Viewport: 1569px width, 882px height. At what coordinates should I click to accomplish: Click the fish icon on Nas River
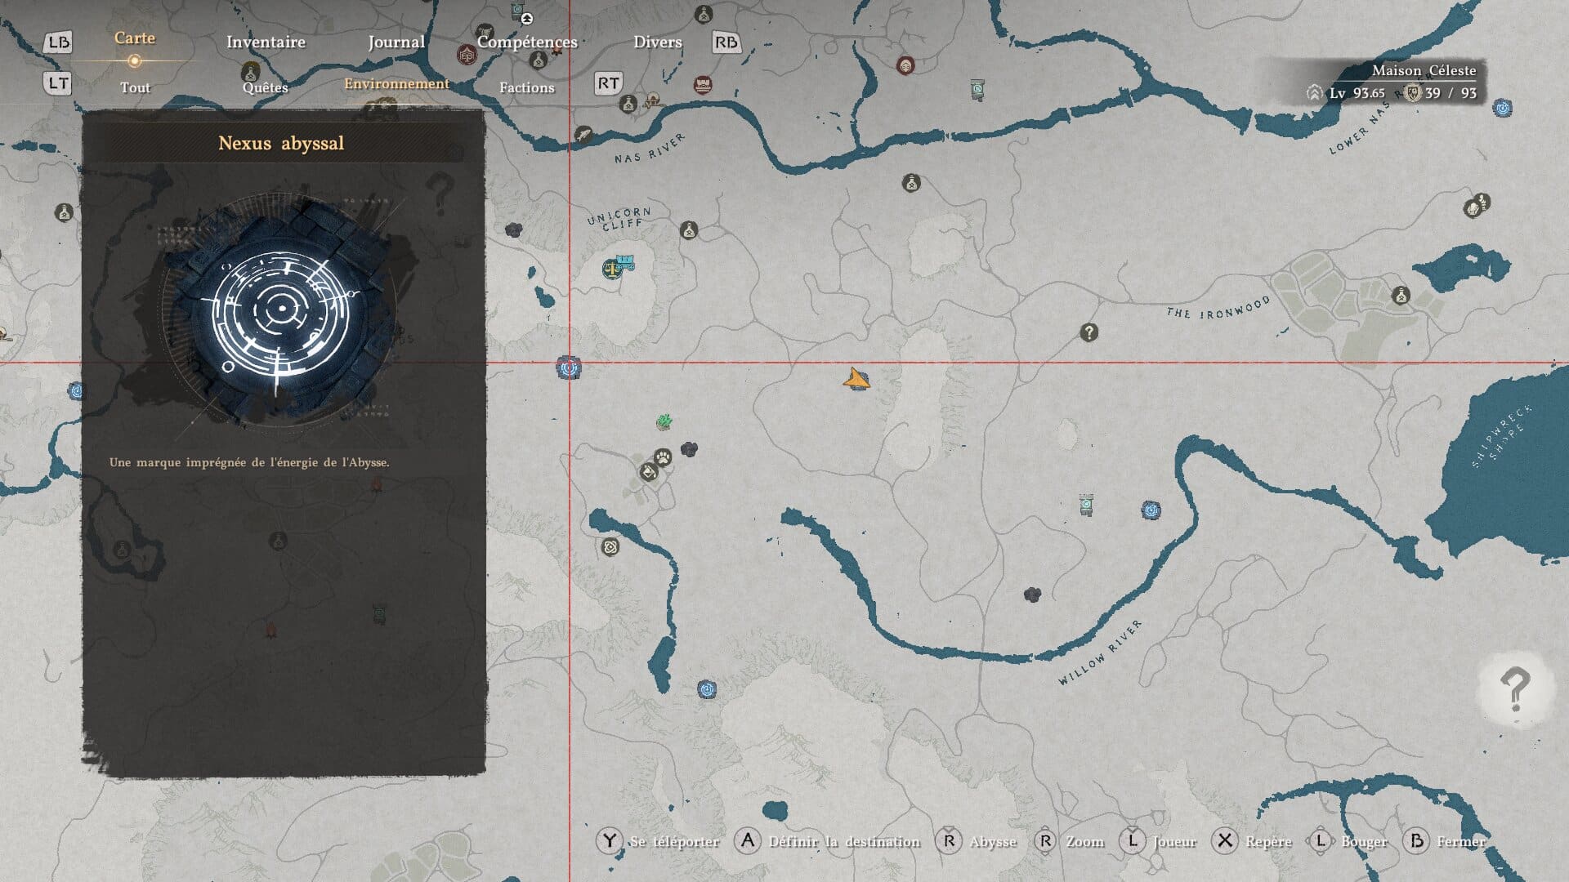(x=583, y=135)
